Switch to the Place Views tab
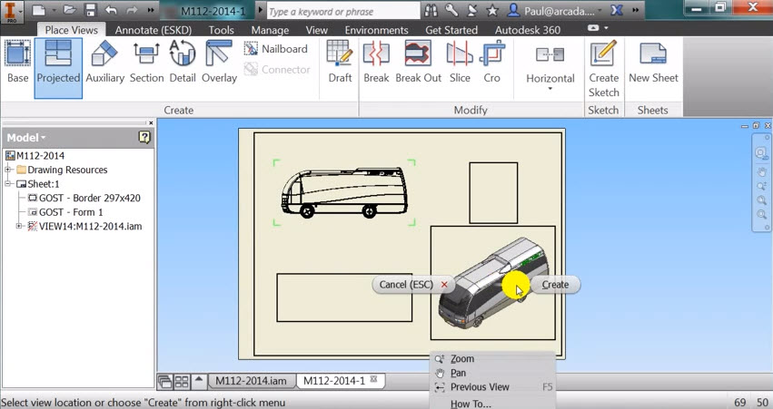The height and width of the screenshot is (409, 773). click(x=72, y=30)
